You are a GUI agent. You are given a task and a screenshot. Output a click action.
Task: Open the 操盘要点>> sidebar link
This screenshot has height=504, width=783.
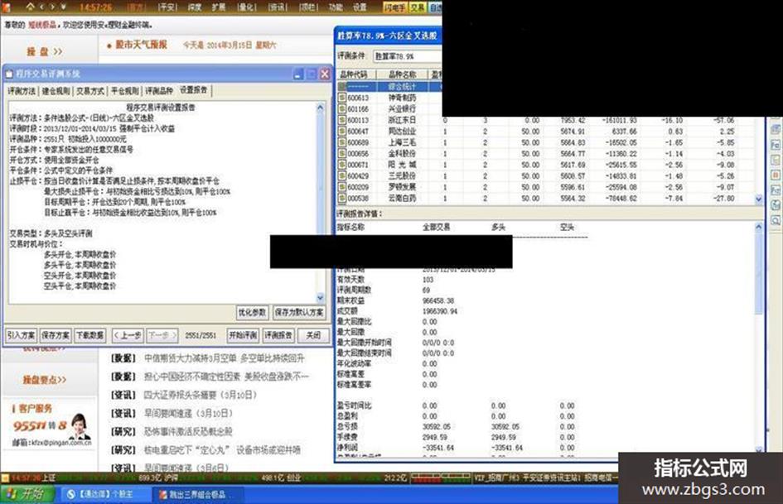point(45,380)
